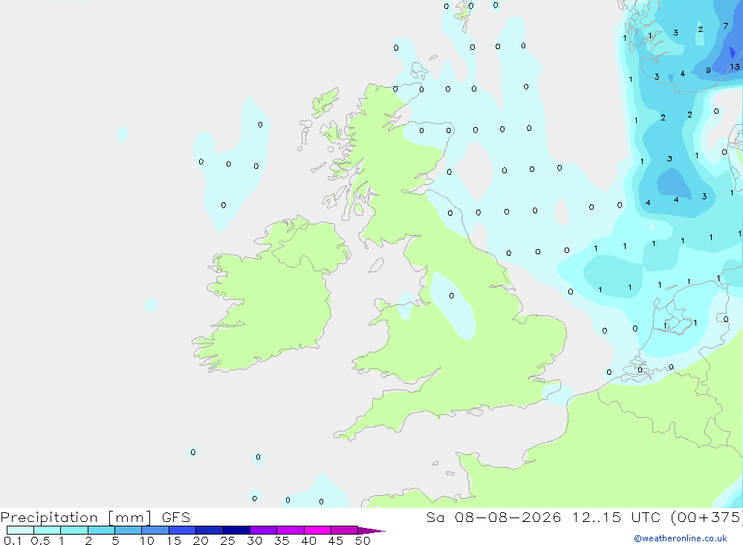Click the 25–30 mm legend color swatch
743x545 pixels.
click(x=236, y=530)
